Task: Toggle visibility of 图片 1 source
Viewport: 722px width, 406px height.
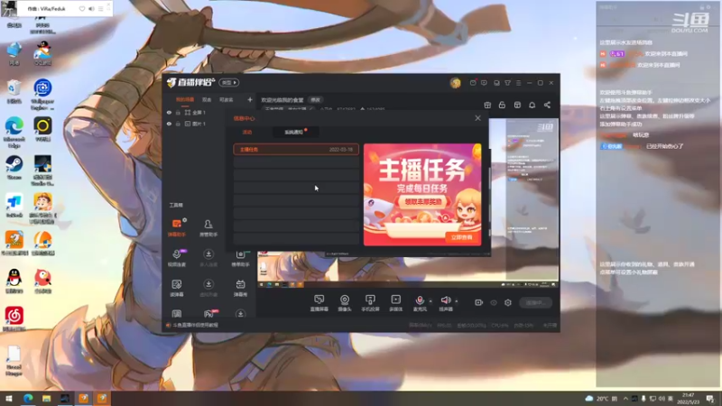Action: pyautogui.click(x=169, y=124)
